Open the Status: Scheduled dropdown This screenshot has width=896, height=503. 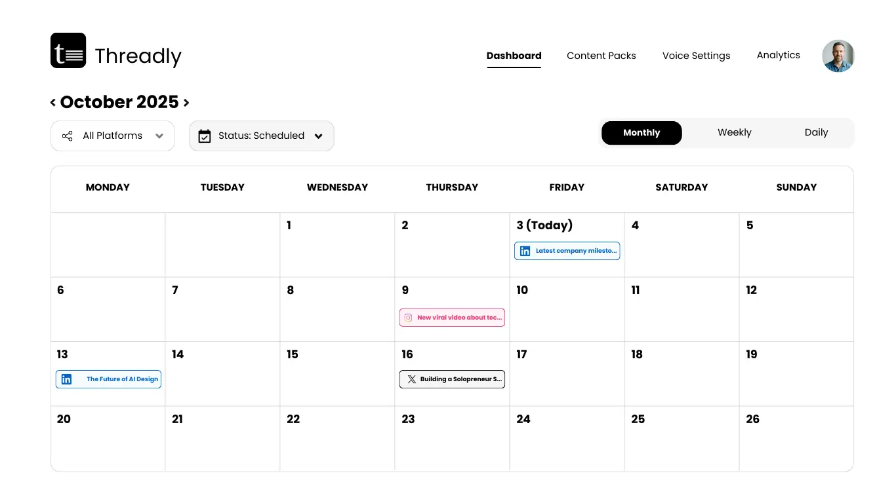pos(319,136)
